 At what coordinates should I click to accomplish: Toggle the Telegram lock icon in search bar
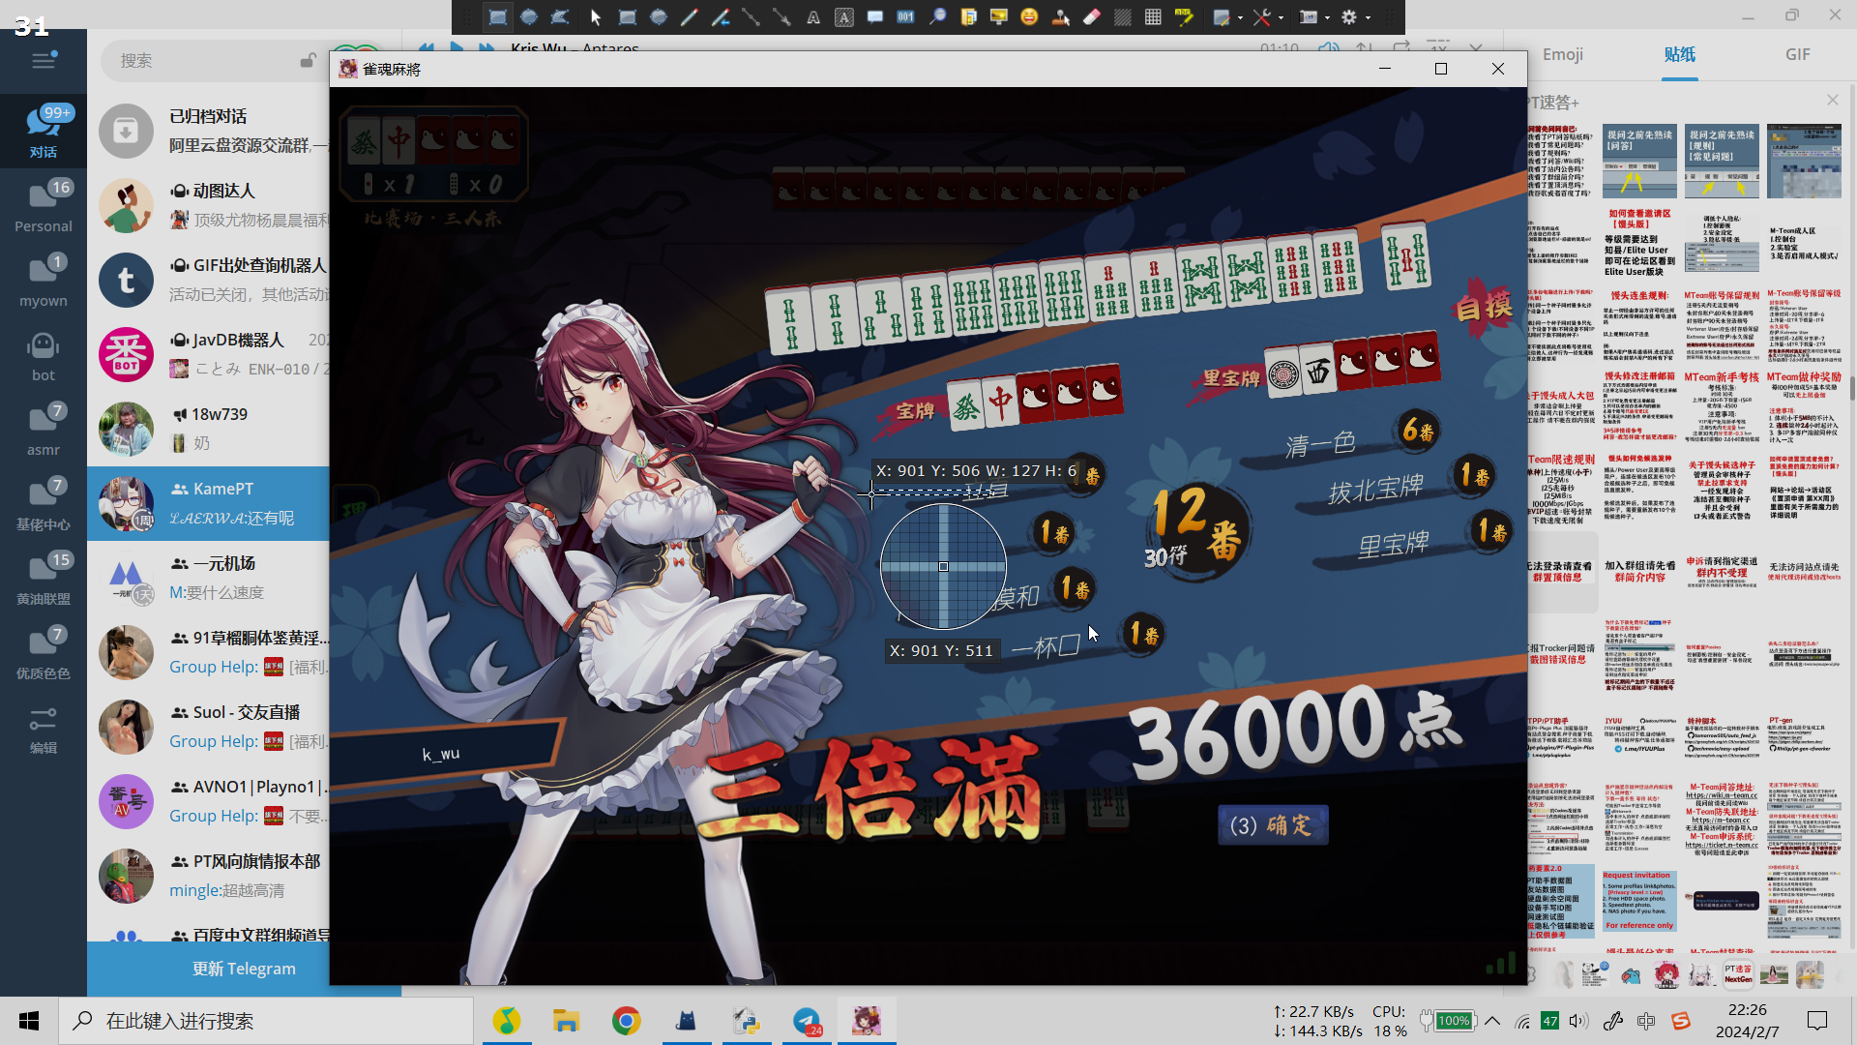pos(308,60)
